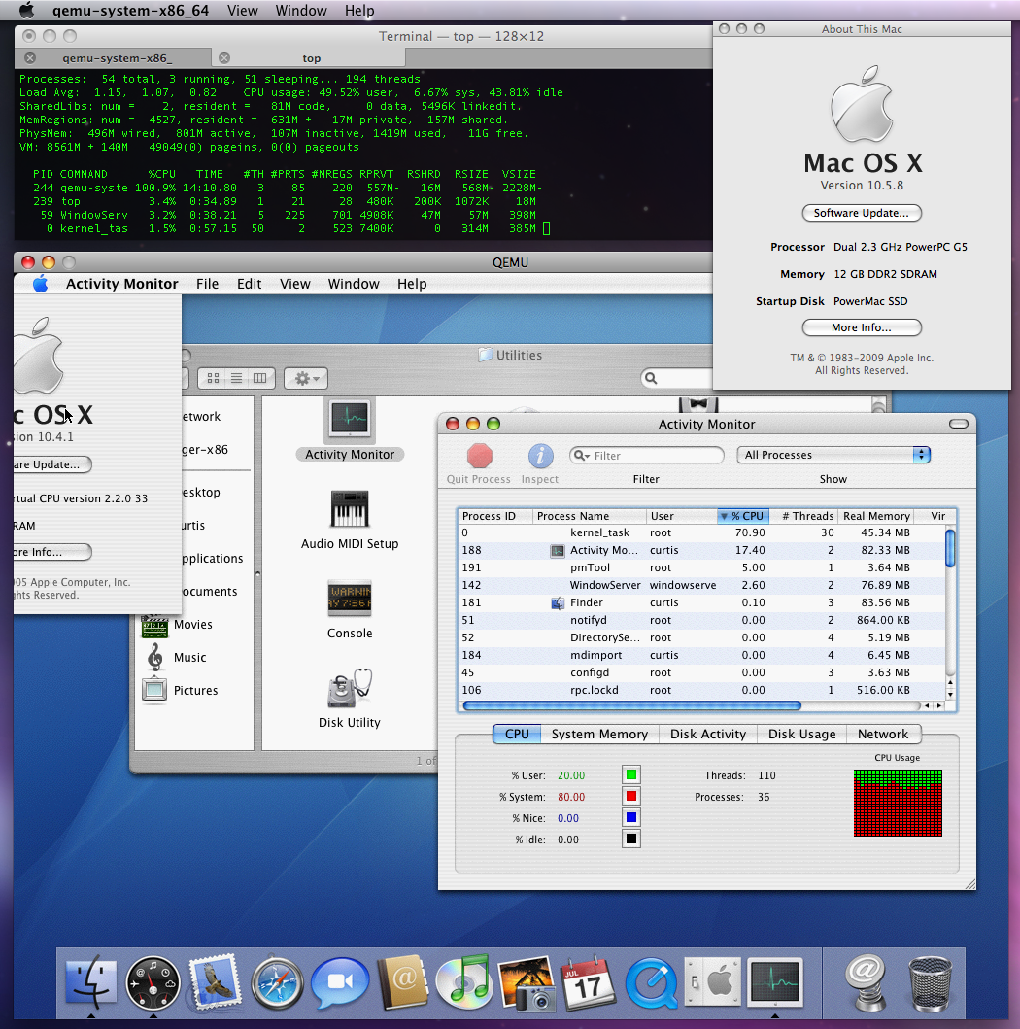1020x1029 pixels.
Task: Sort by the Process ID column
Action: coord(495,516)
